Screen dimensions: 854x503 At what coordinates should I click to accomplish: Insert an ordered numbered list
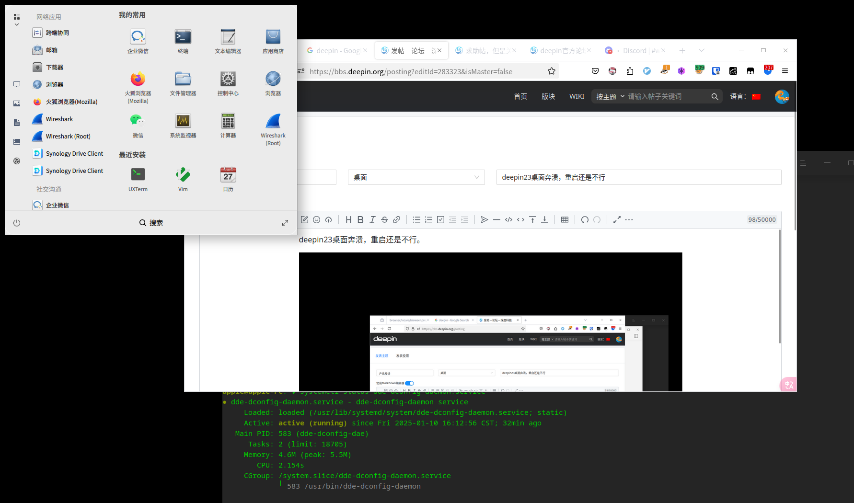pyautogui.click(x=428, y=219)
